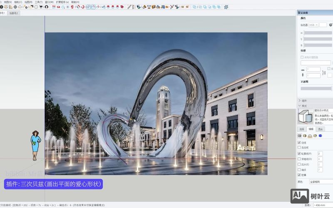Toggle the 边线 edges checkbox
This screenshot has height=208, width=333.
pos(299,142)
